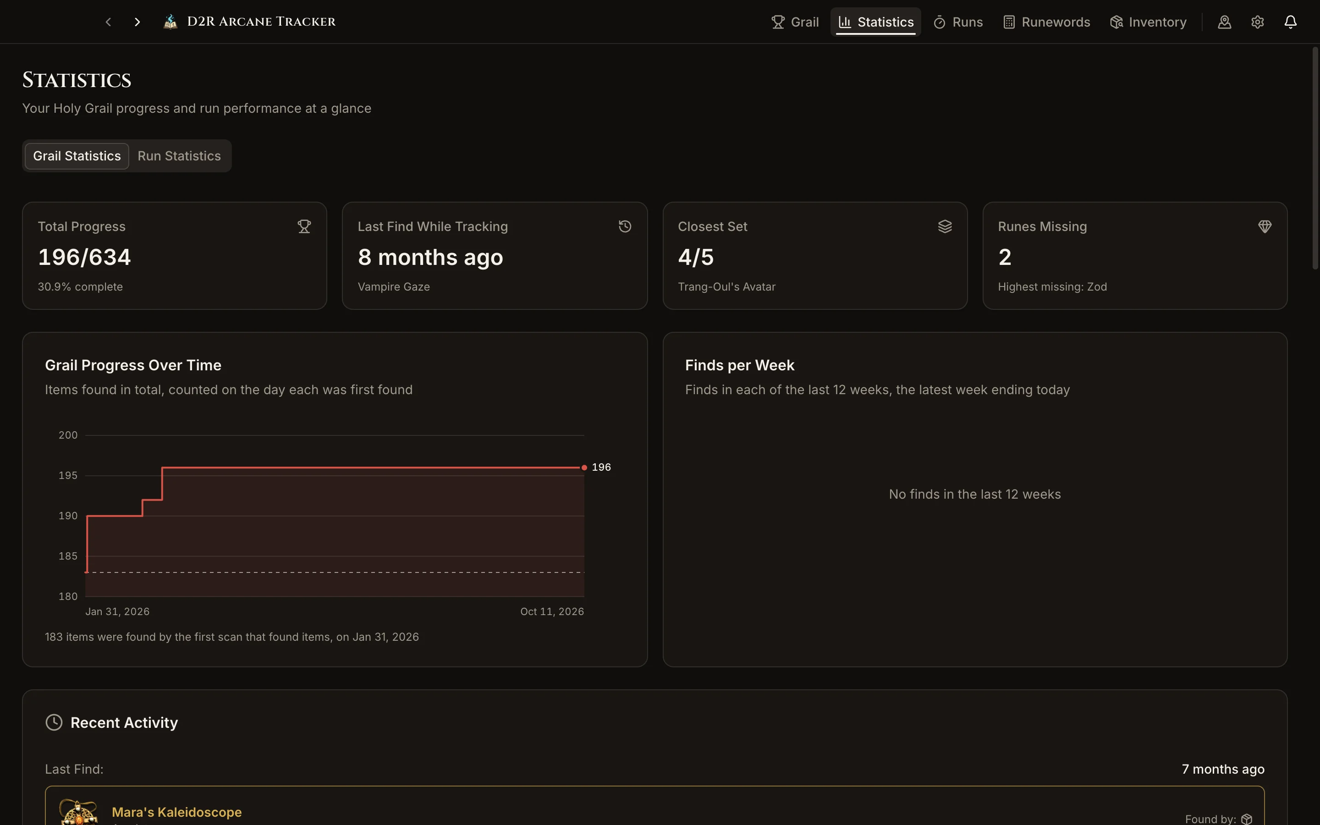Click the trophy icon in Total Progress
1320x825 pixels.
pos(304,226)
